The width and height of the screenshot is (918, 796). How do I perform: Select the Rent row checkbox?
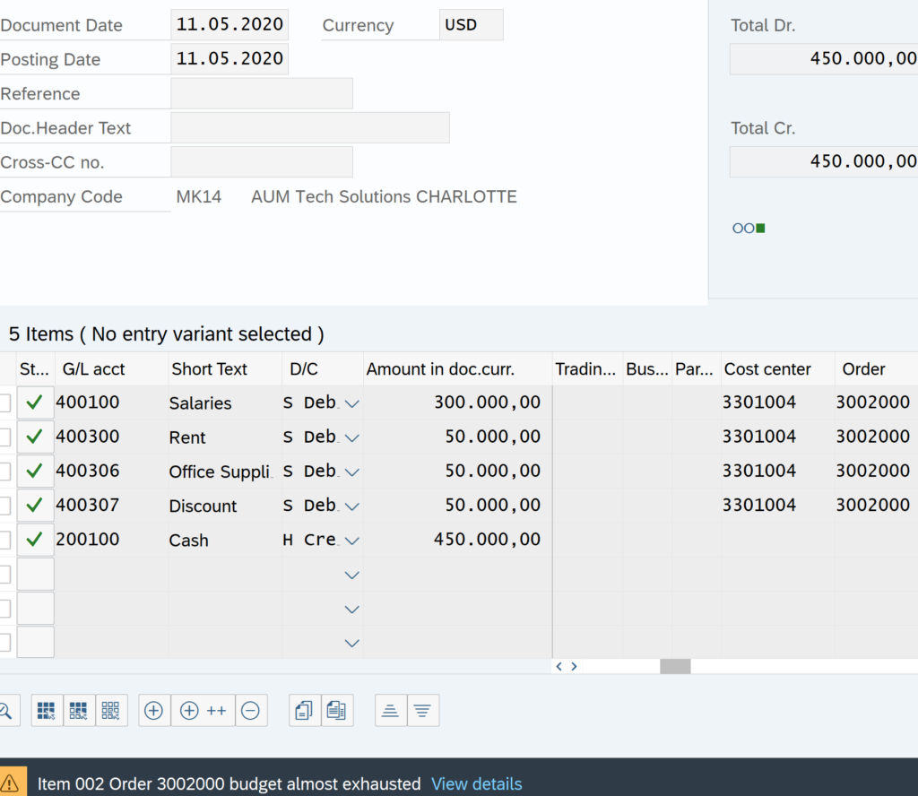[x=4, y=437]
